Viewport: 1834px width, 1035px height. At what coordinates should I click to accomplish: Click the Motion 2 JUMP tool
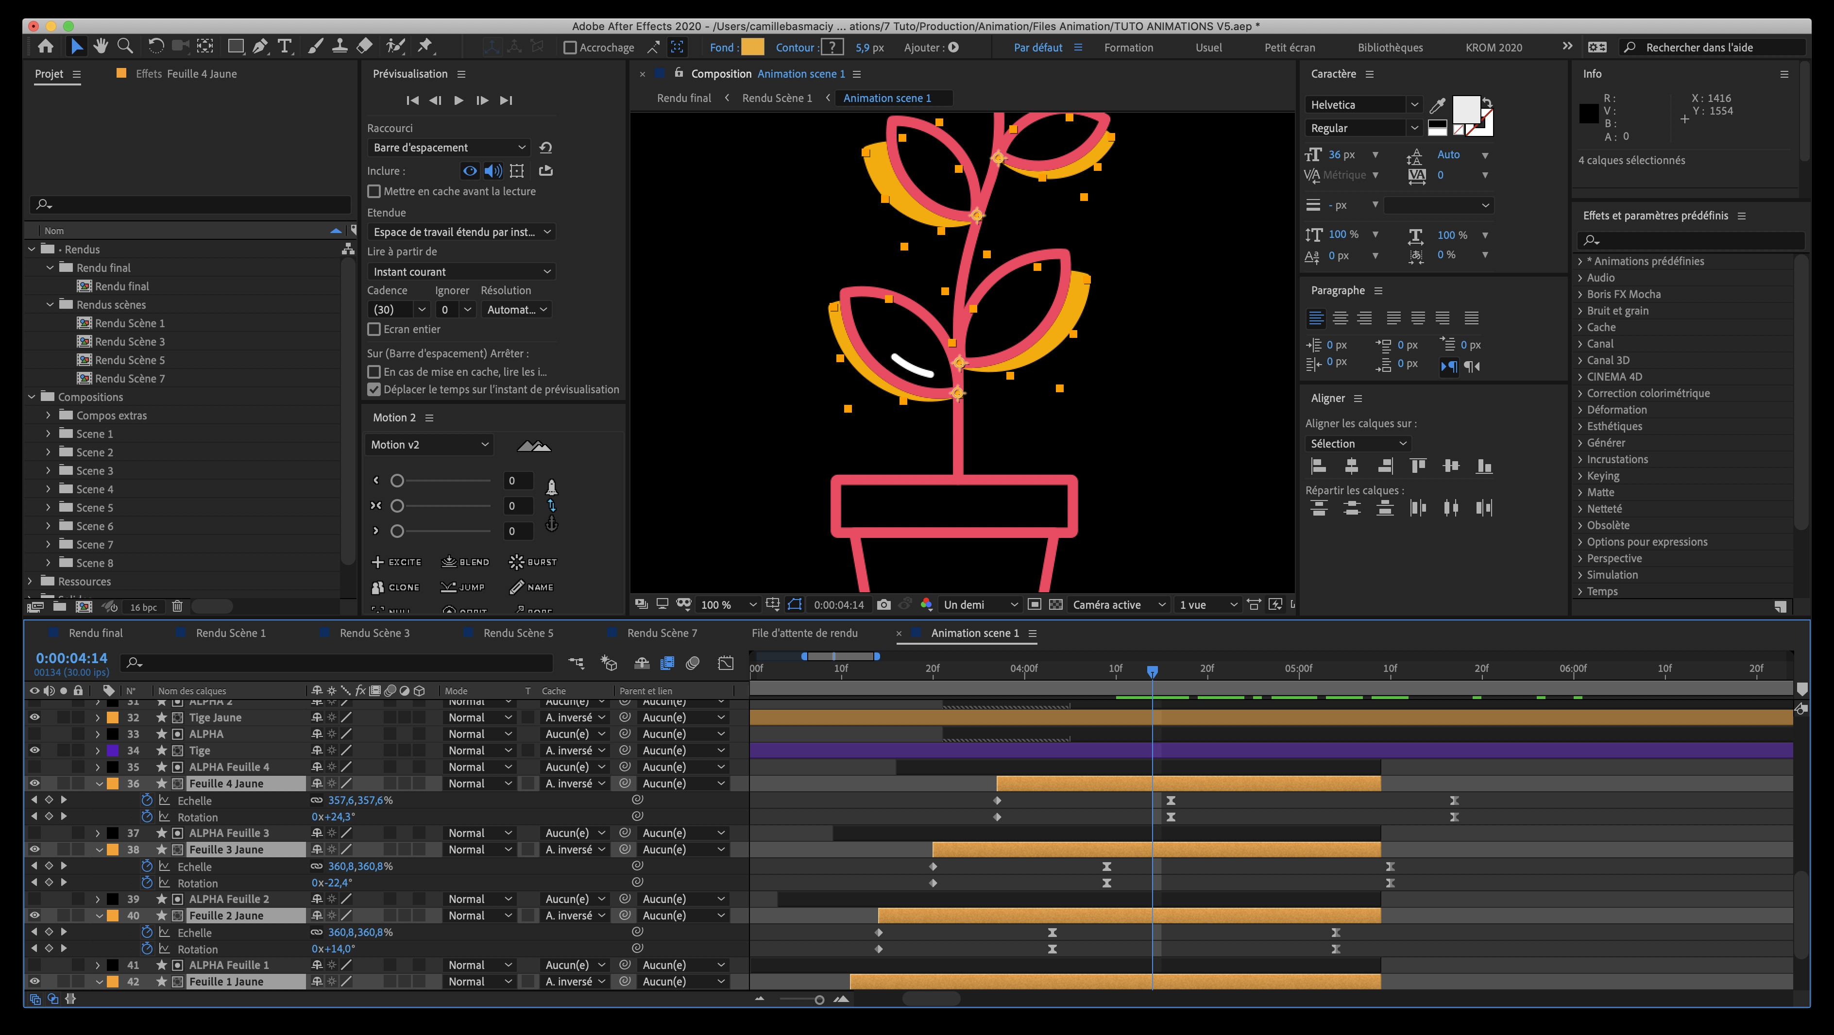pyautogui.click(x=463, y=587)
